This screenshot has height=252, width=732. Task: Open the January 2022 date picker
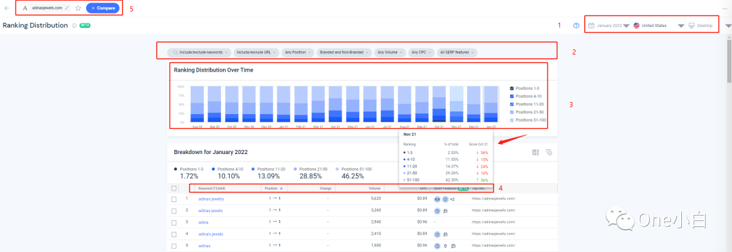[608, 26]
